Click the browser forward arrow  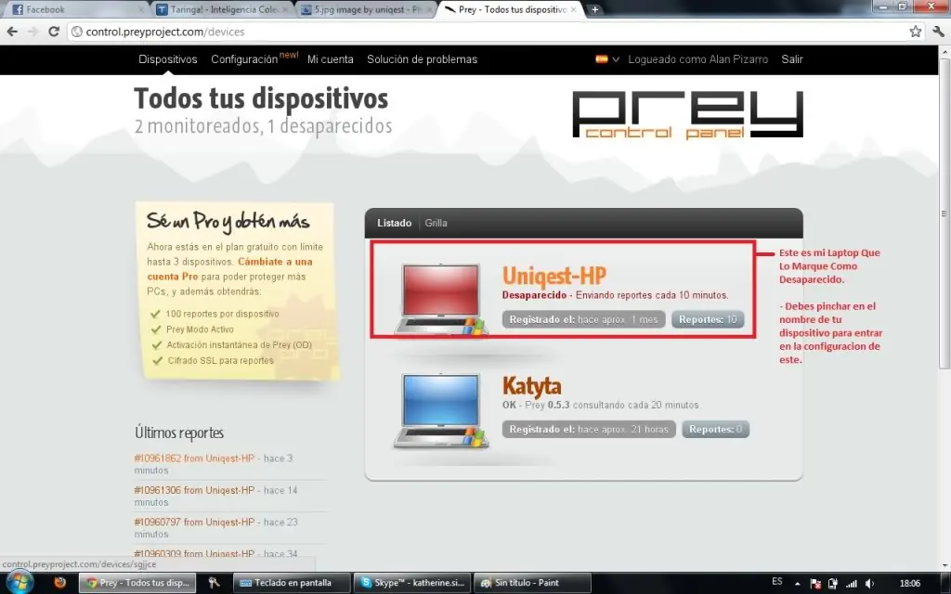[33, 32]
